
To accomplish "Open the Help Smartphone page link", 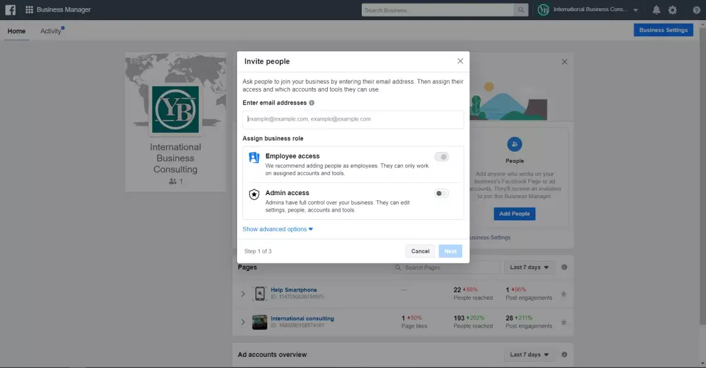I will [x=294, y=290].
